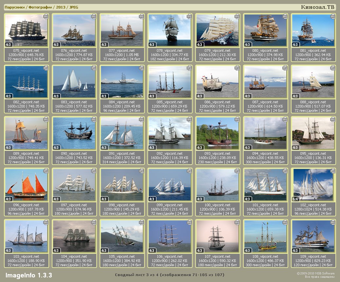Go to the 2013 breadcrumb folder

click(61, 7)
